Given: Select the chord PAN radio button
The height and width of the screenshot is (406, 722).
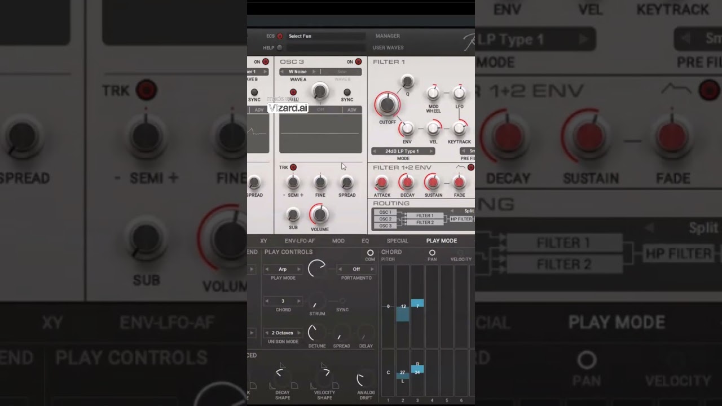Looking at the screenshot, I should (432, 253).
